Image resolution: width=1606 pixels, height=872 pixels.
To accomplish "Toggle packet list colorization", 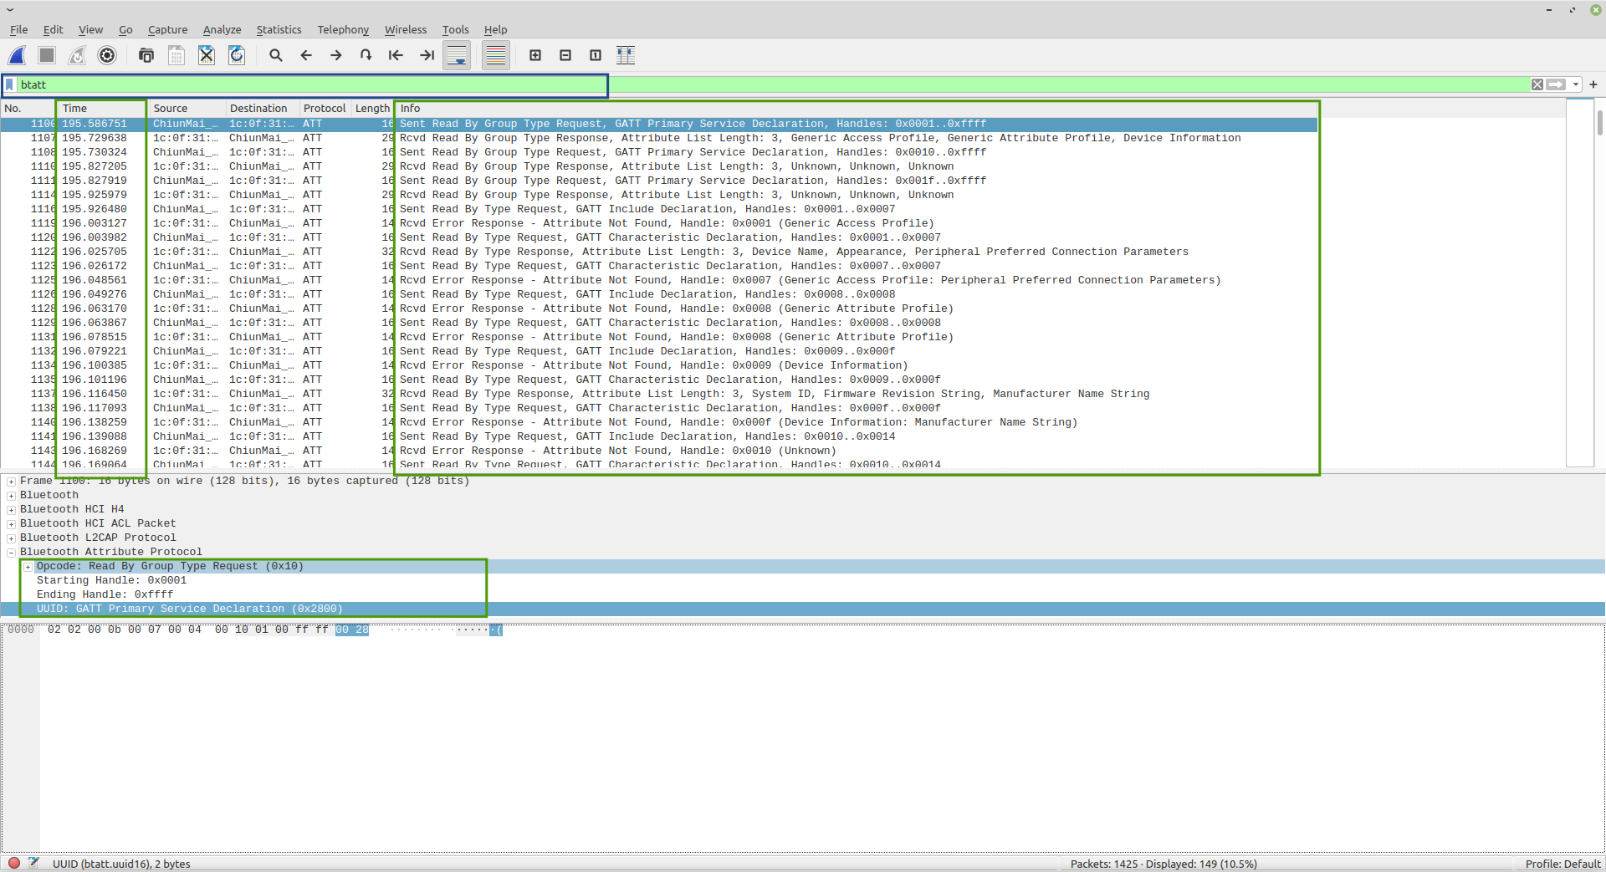I will coord(496,55).
